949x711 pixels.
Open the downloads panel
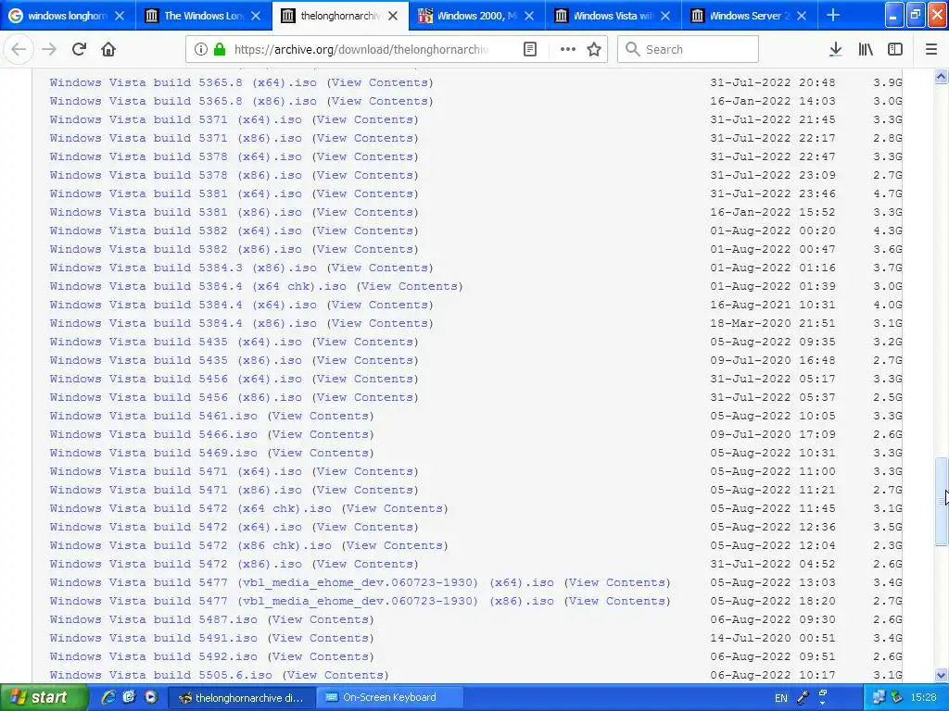coord(835,50)
